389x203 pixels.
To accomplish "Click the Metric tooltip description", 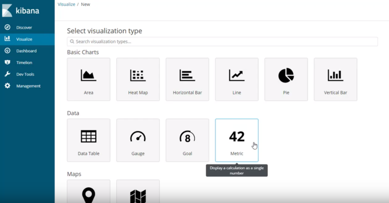I will click(x=237, y=170).
